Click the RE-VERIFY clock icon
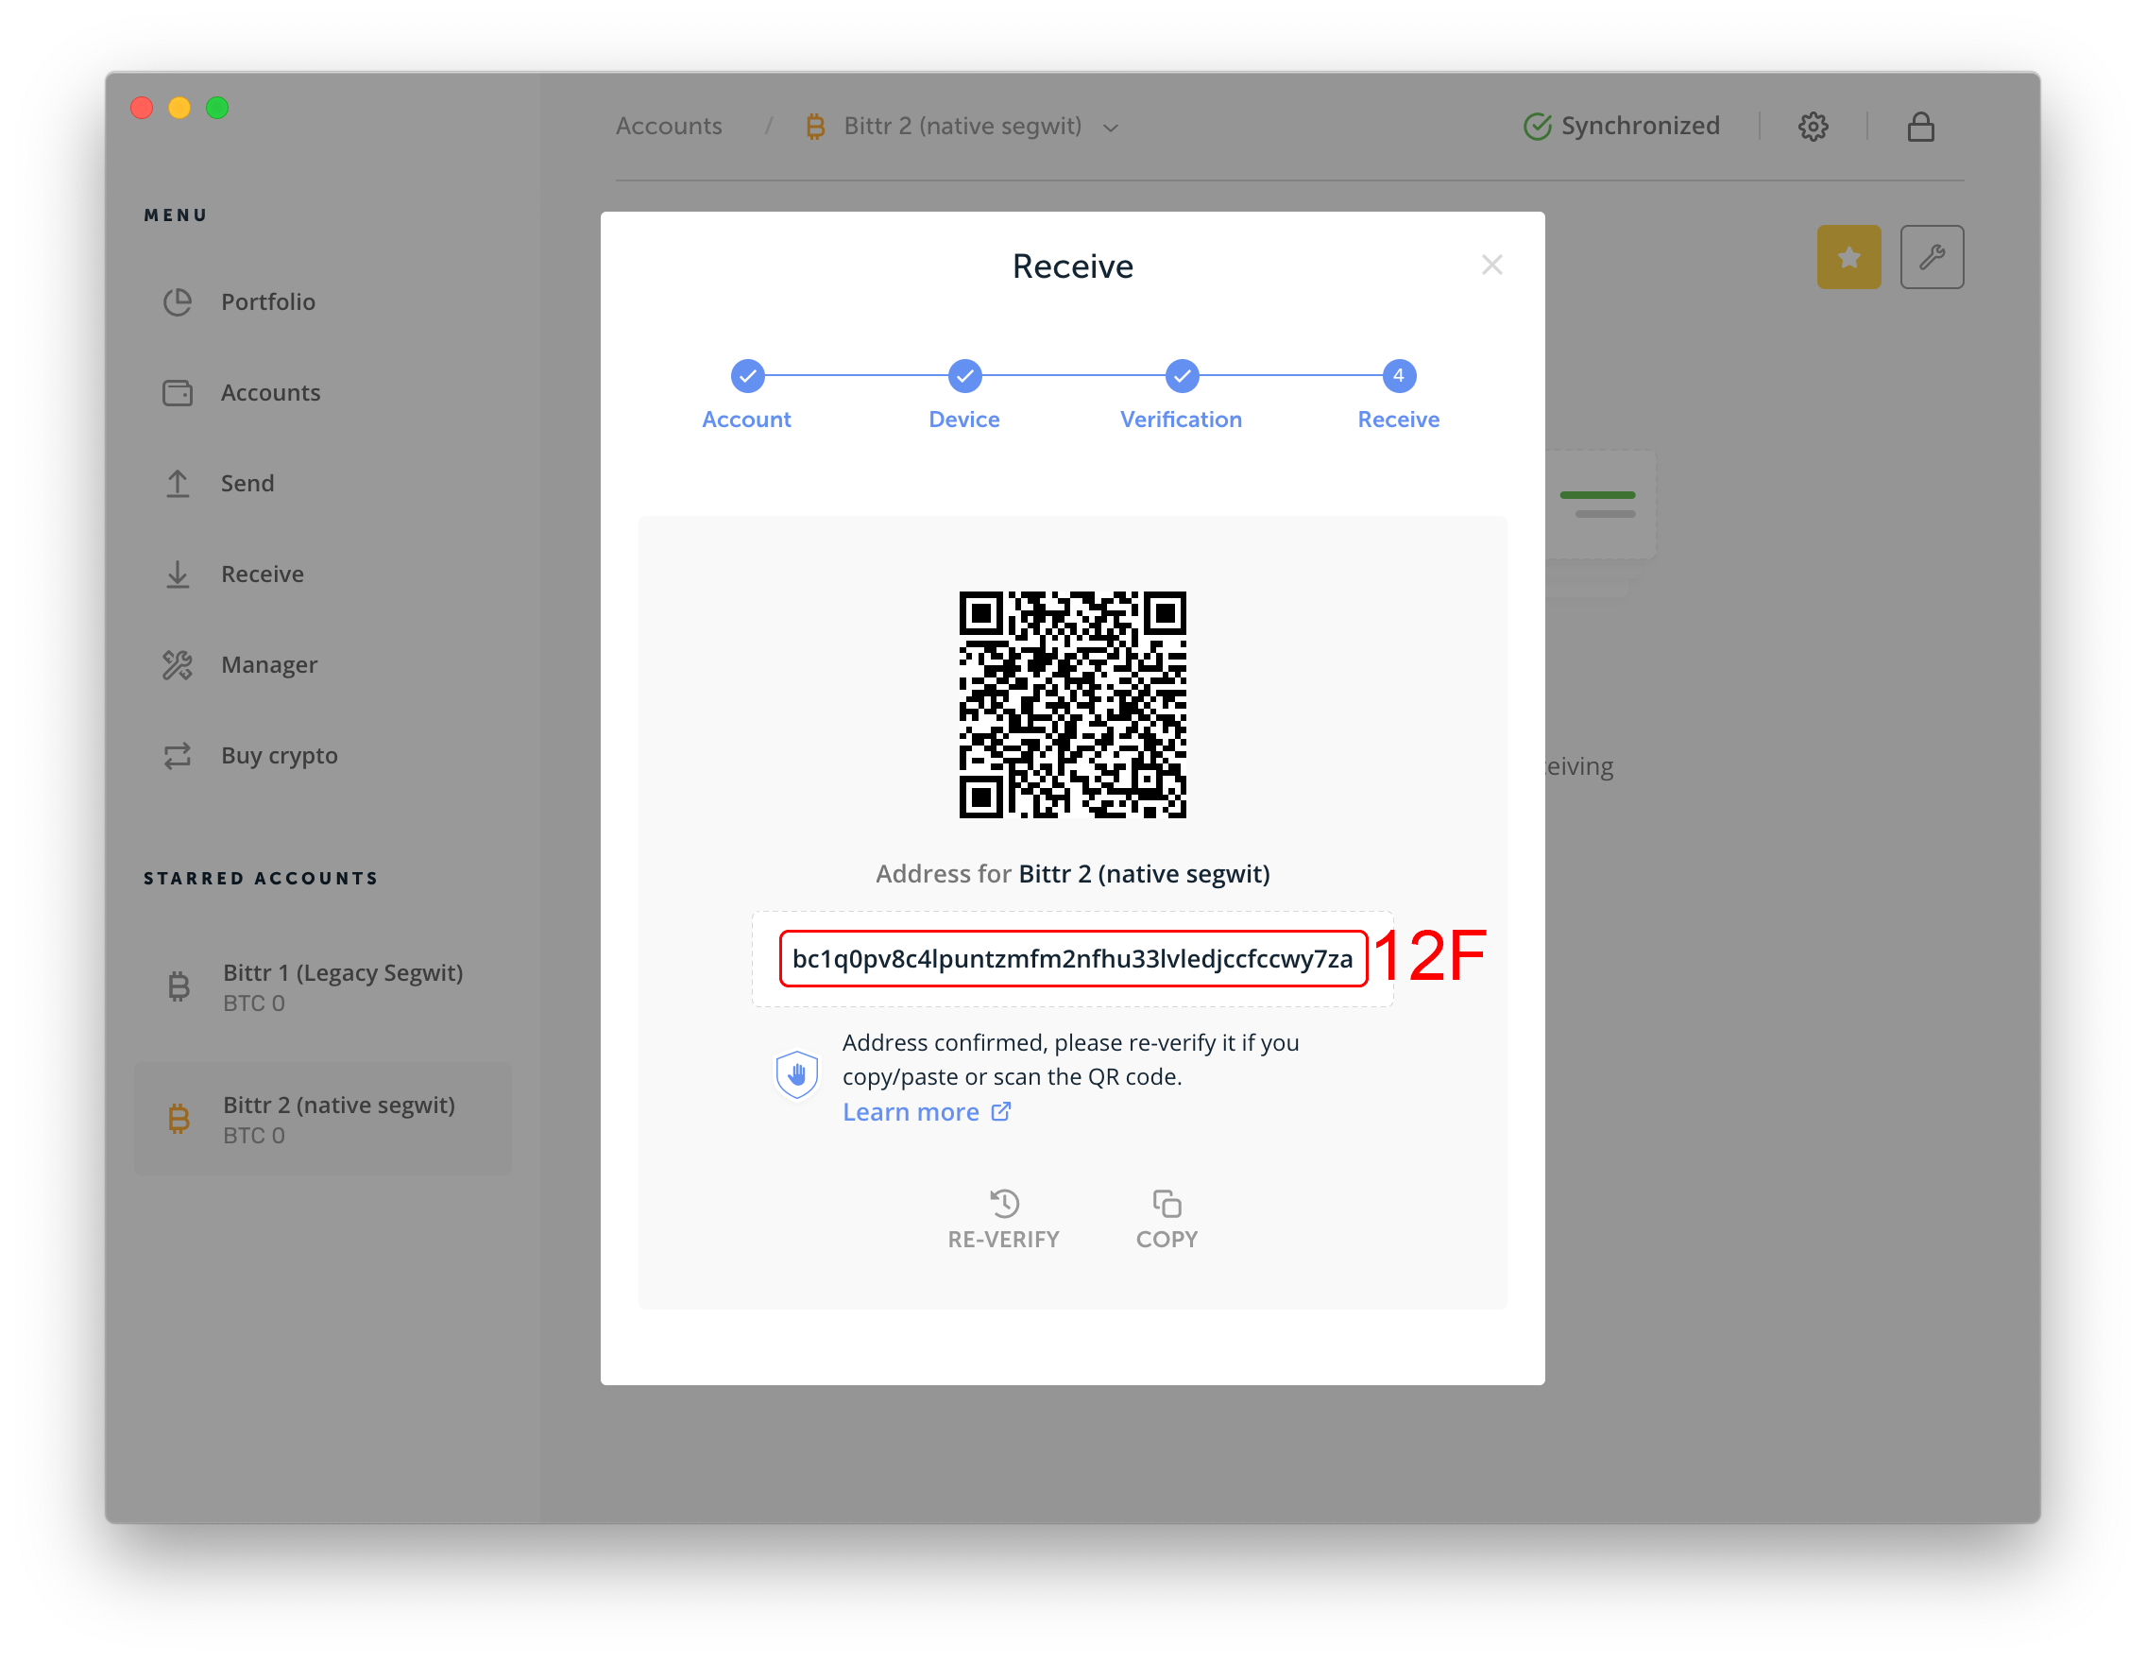The height and width of the screenshot is (1663, 2146). tap(1004, 1203)
